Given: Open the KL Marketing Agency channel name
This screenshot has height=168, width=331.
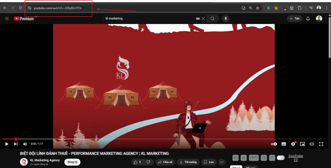Looking at the screenshot, I should 45,160.
